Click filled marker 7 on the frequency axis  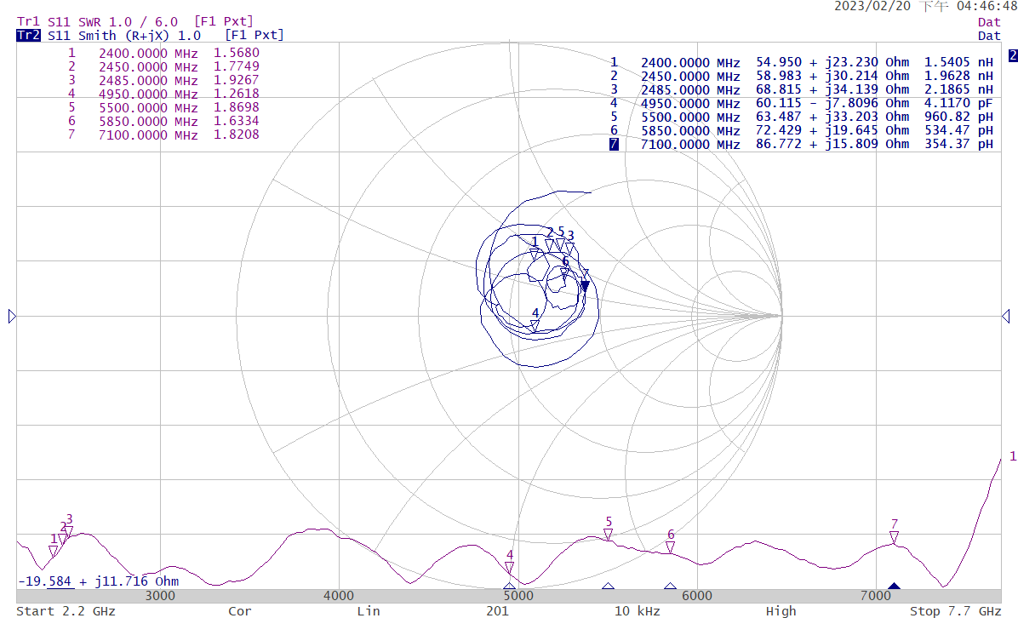[x=894, y=587]
